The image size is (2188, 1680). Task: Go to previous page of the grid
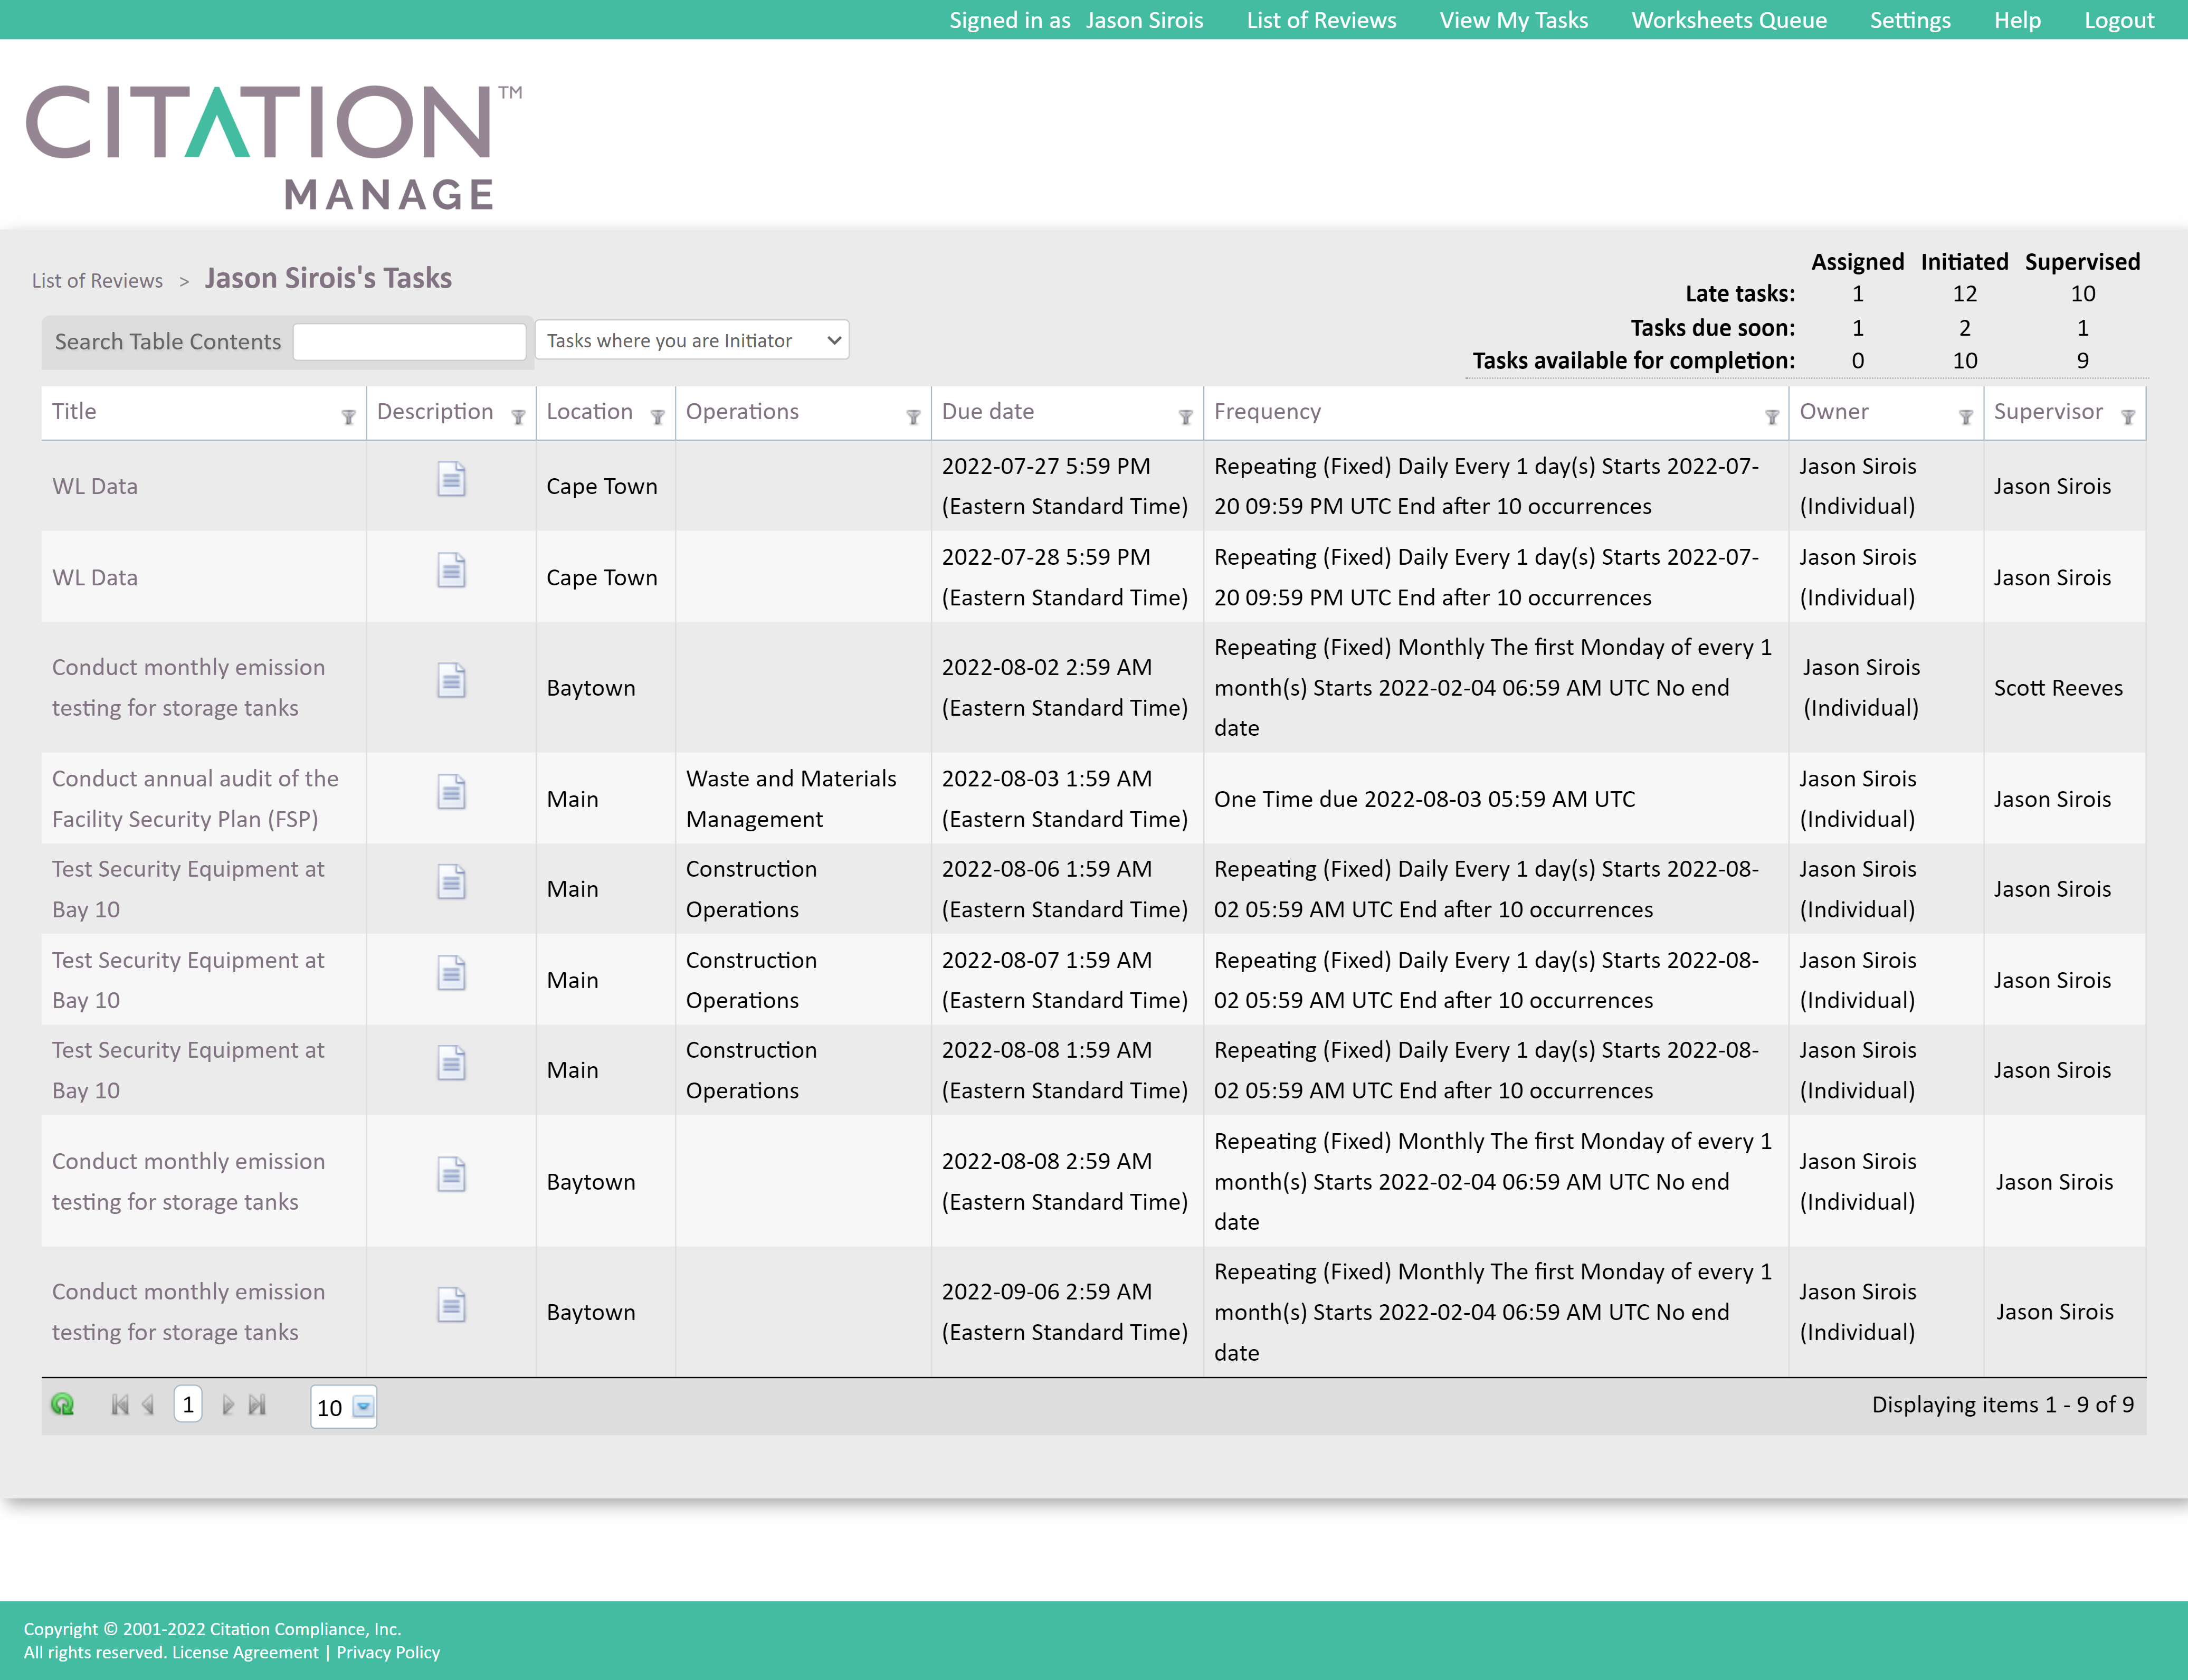pyautogui.click(x=148, y=1405)
